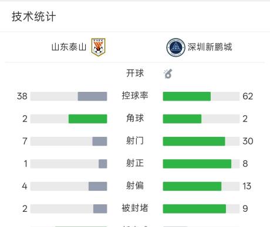Tap the Shenzhen Xinpengcheng team logo
Screen dimensions: 270x227
coord(176,47)
